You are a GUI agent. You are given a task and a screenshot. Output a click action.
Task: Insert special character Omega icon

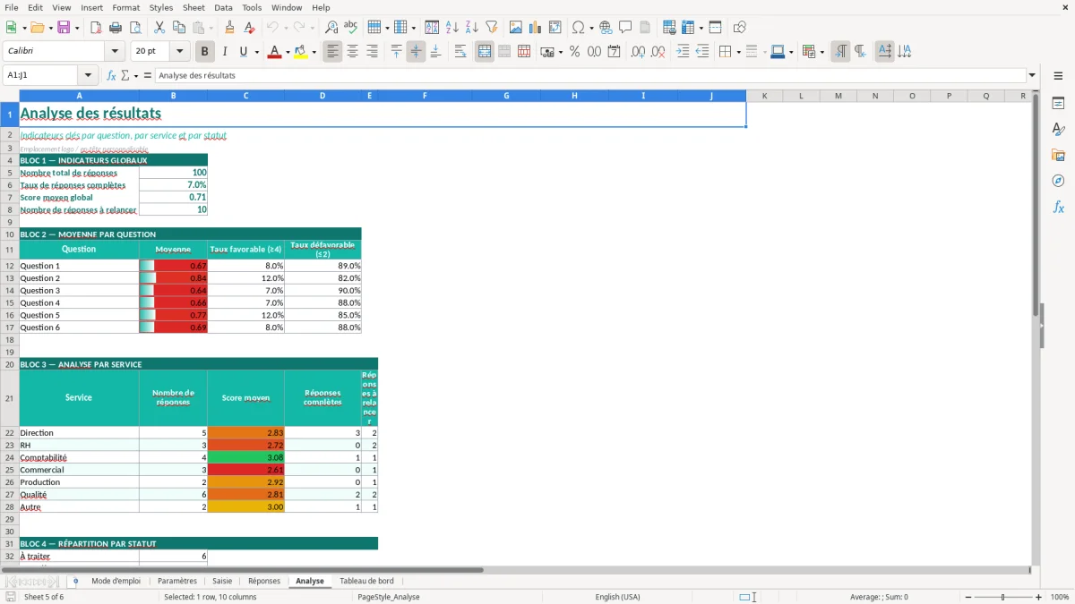click(578, 28)
